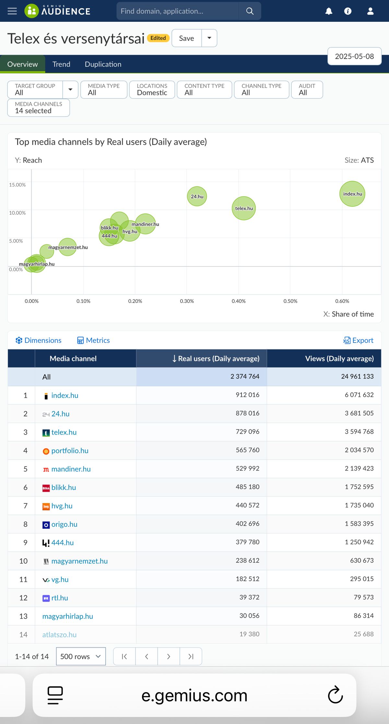Click the magyarnemzet.hu favicon

pyautogui.click(x=46, y=561)
